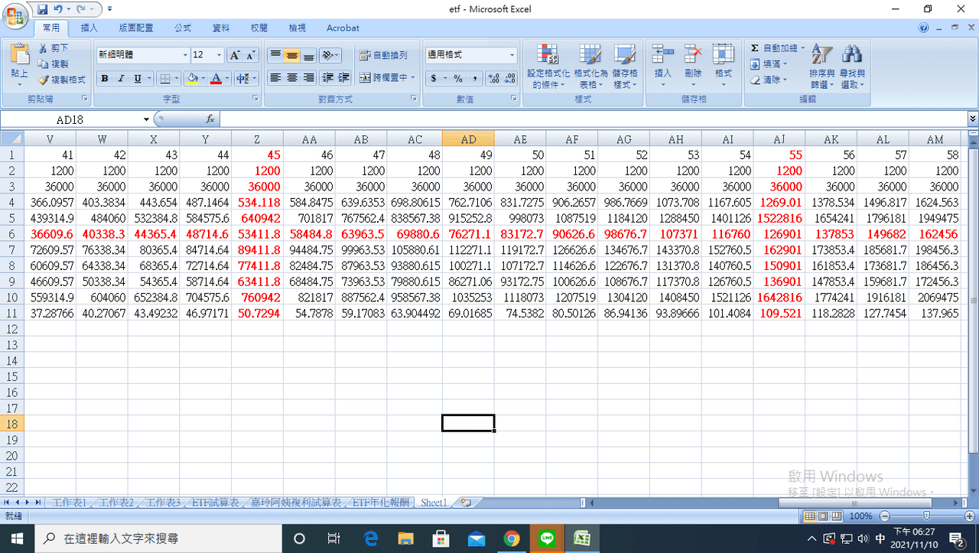Click the red font color swatch
Screen dimensions: 979x553
pyautogui.click(x=216, y=78)
